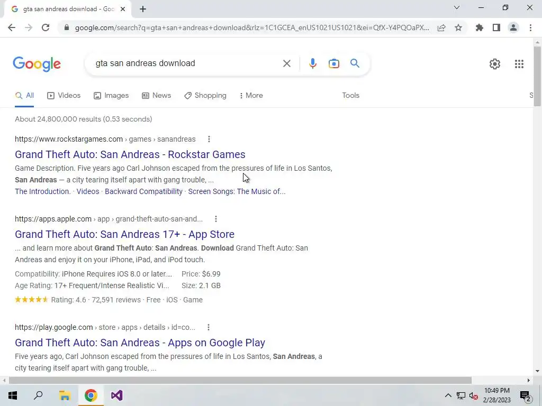Open the network tray icon

tap(461, 395)
